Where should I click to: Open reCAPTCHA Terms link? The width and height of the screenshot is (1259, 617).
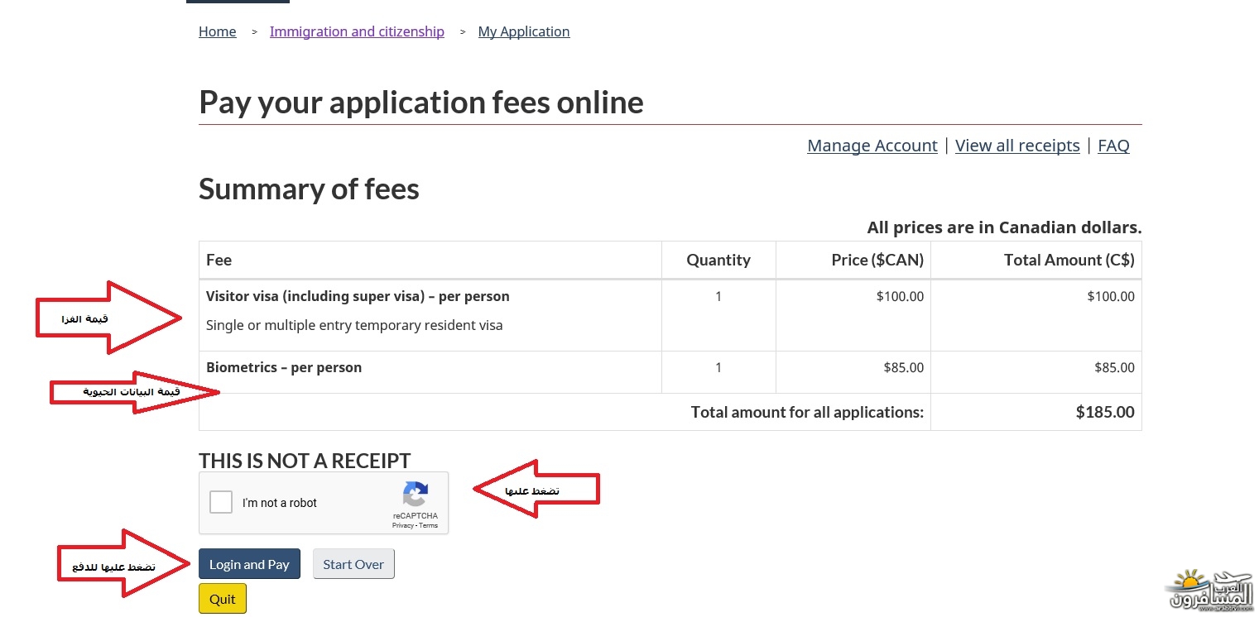(x=429, y=526)
